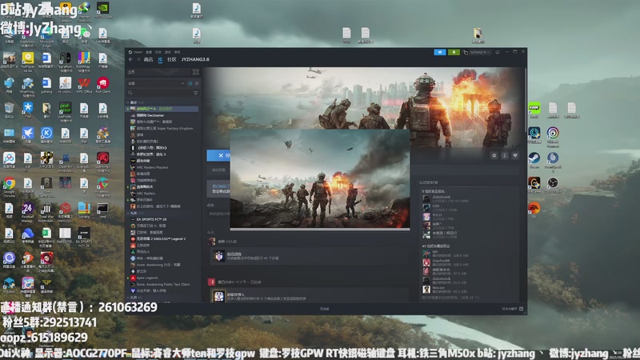Collapse the 九月 games group
Image resolution: width=640 pixels, height=360 pixels.
[x=134, y=213]
